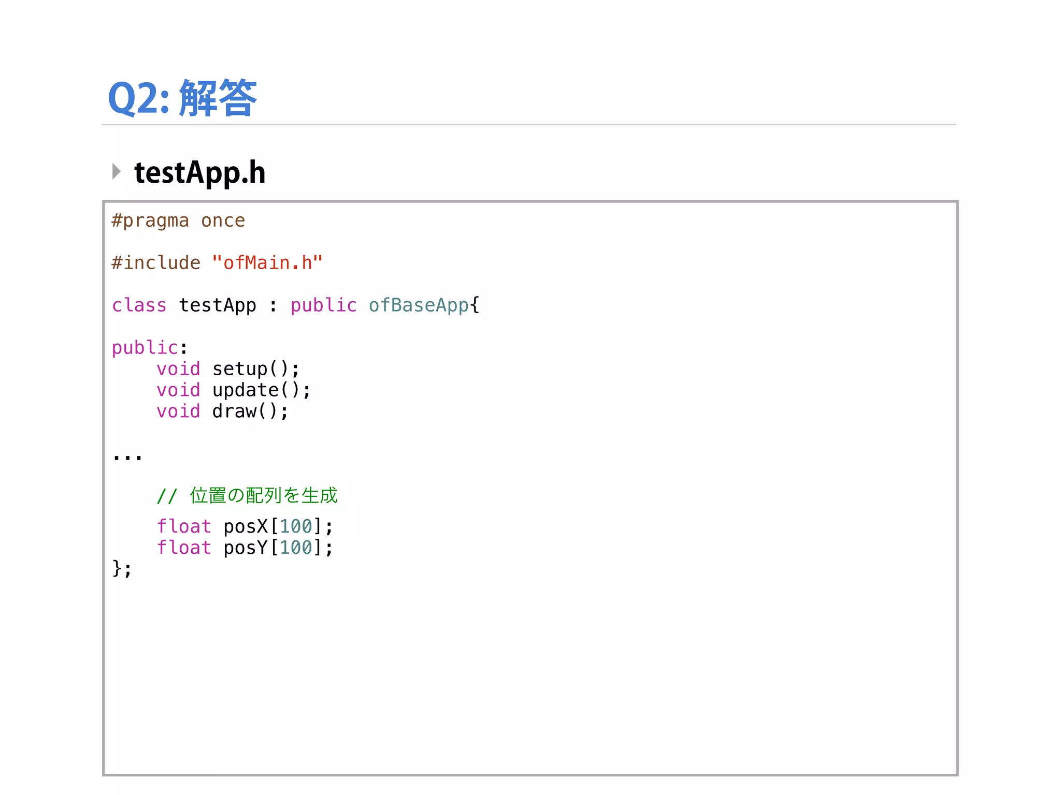Click the slide title Q2: 解答
This screenshot has height=795, width=1061.
click(182, 98)
